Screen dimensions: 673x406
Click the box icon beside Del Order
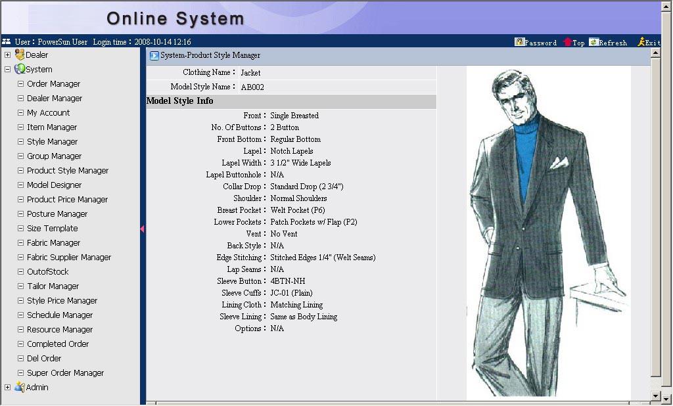tap(20, 358)
